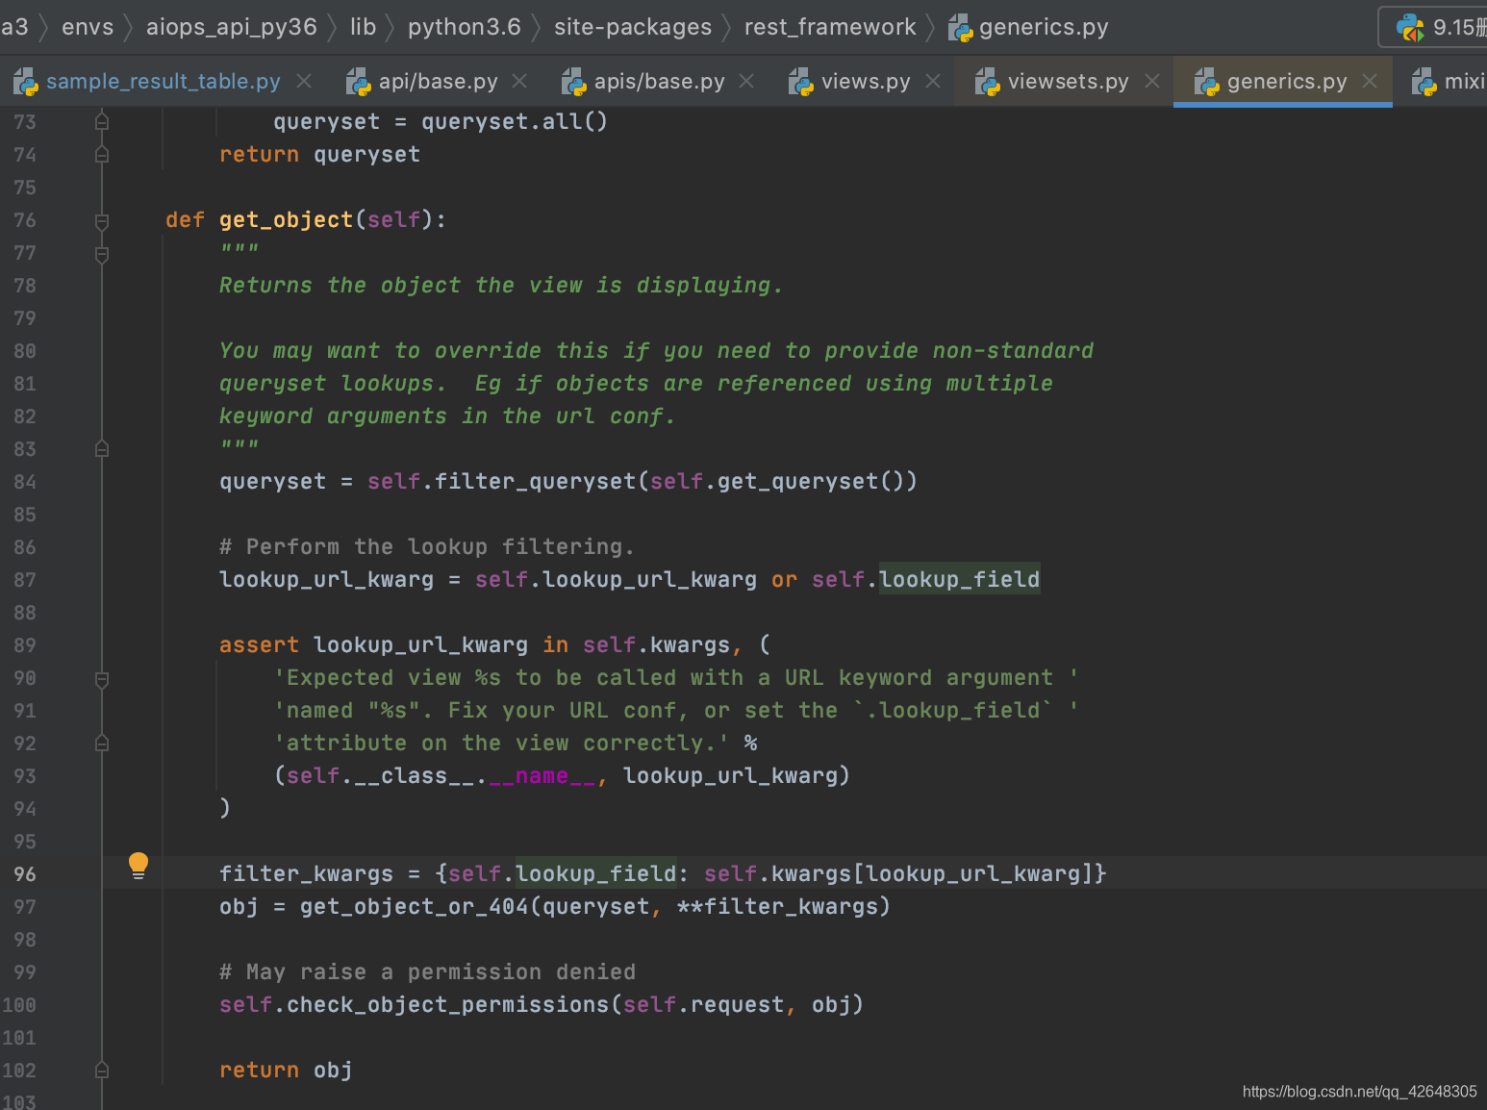Click highlighted lookup_field on line 96
Viewport: 1487px width, 1110px height.
596,874
